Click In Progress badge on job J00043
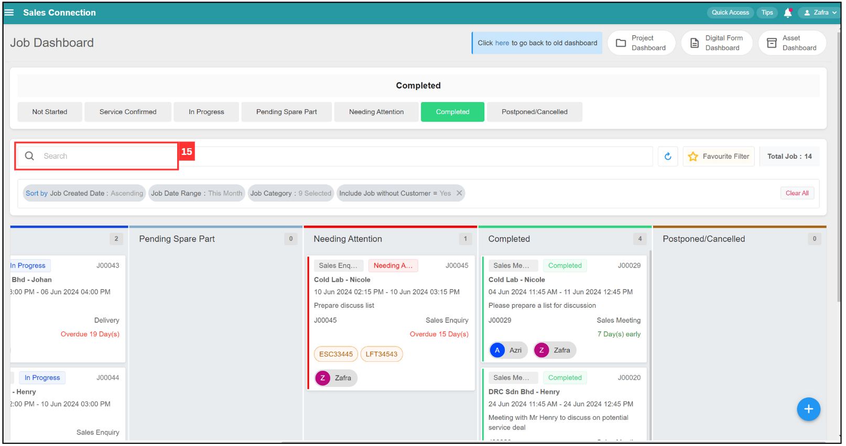Screen dimensions: 846x446 point(29,266)
